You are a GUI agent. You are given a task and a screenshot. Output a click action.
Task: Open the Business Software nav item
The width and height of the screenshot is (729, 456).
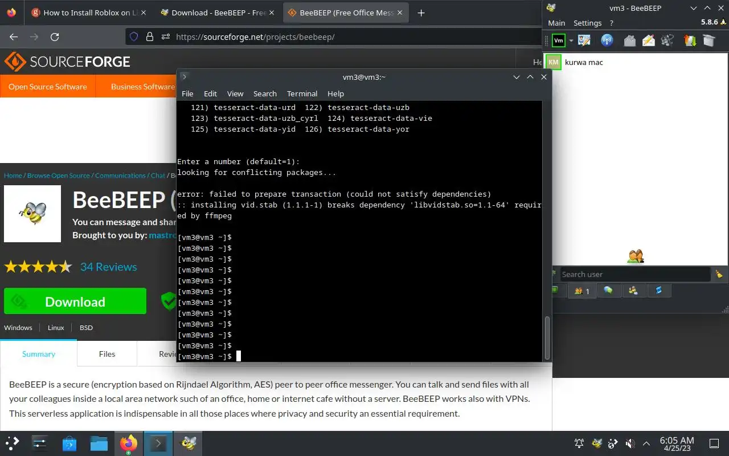click(142, 87)
